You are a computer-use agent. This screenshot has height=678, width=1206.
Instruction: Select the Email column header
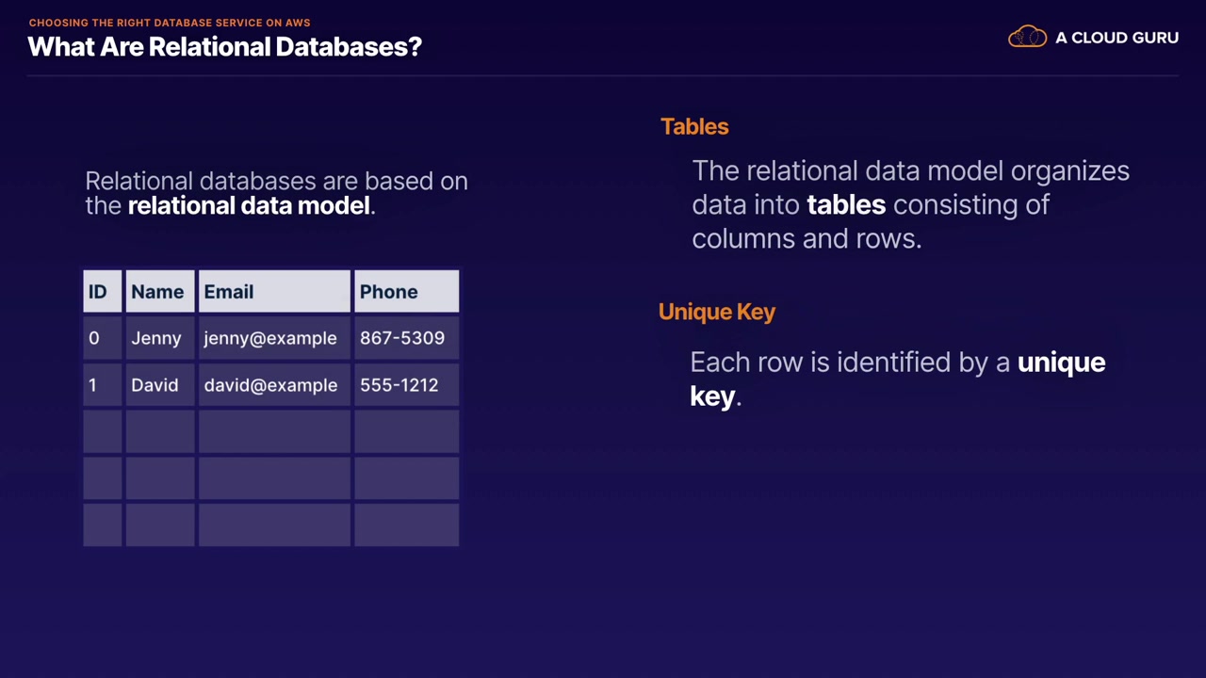(273, 292)
